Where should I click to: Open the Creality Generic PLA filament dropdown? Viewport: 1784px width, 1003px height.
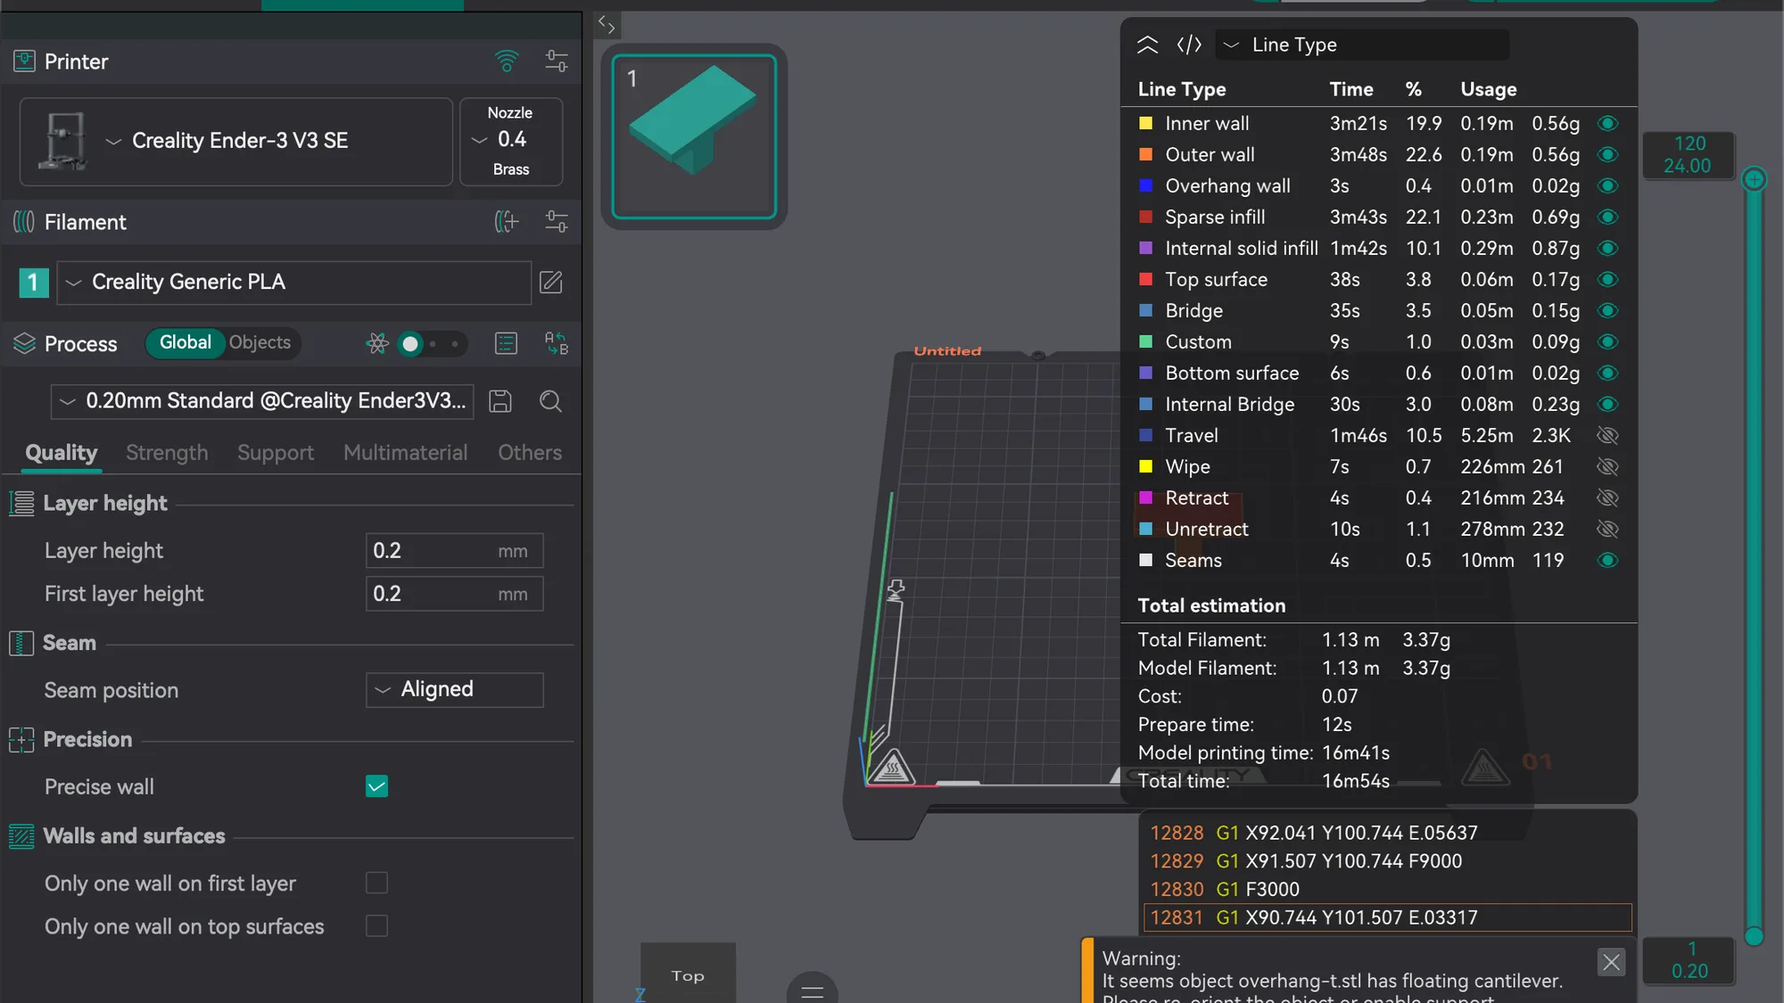pos(294,283)
